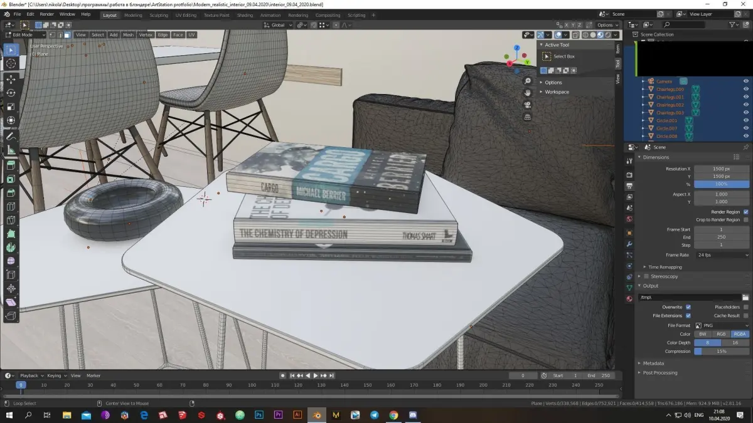
Task: Switch to the Shading workspace tab
Action: pyautogui.click(x=245, y=15)
